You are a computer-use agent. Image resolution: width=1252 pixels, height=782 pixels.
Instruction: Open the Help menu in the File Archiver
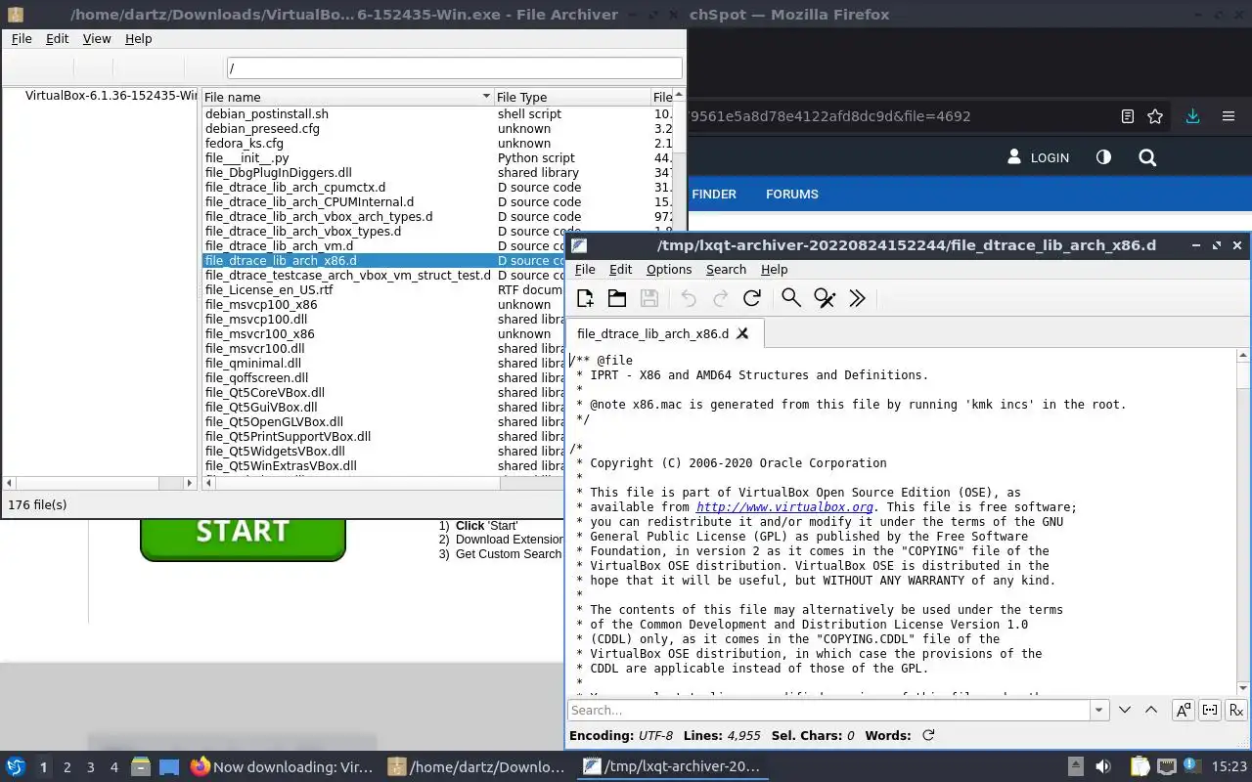139,38
